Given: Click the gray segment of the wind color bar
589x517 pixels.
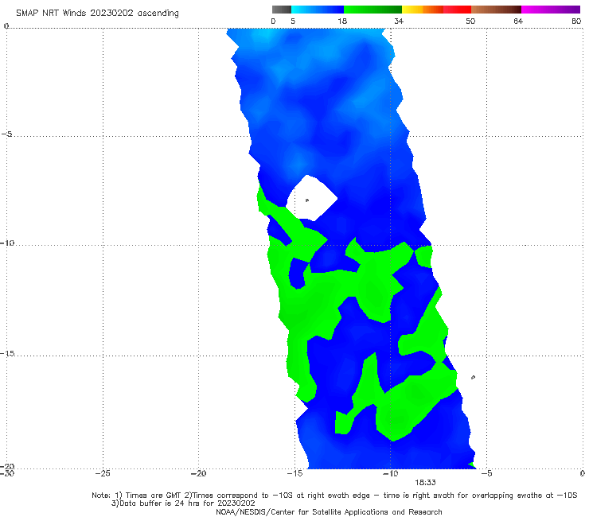Looking at the screenshot, I should click(281, 10).
